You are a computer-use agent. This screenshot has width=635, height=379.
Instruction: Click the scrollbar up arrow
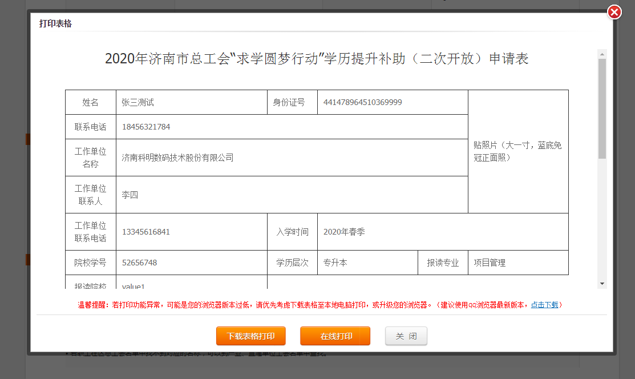[602, 54]
